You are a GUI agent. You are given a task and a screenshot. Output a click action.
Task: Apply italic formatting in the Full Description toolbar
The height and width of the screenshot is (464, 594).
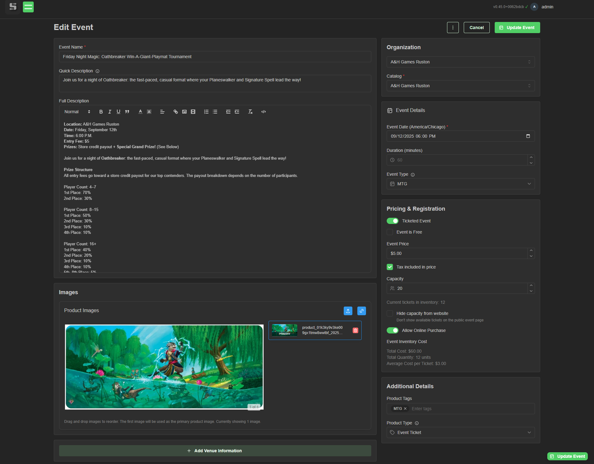pyautogui.click(x=110, y=112)
